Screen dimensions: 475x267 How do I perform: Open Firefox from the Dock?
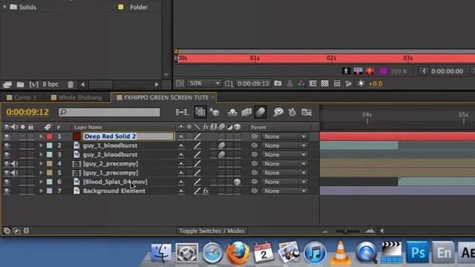(x=238, y=253)
